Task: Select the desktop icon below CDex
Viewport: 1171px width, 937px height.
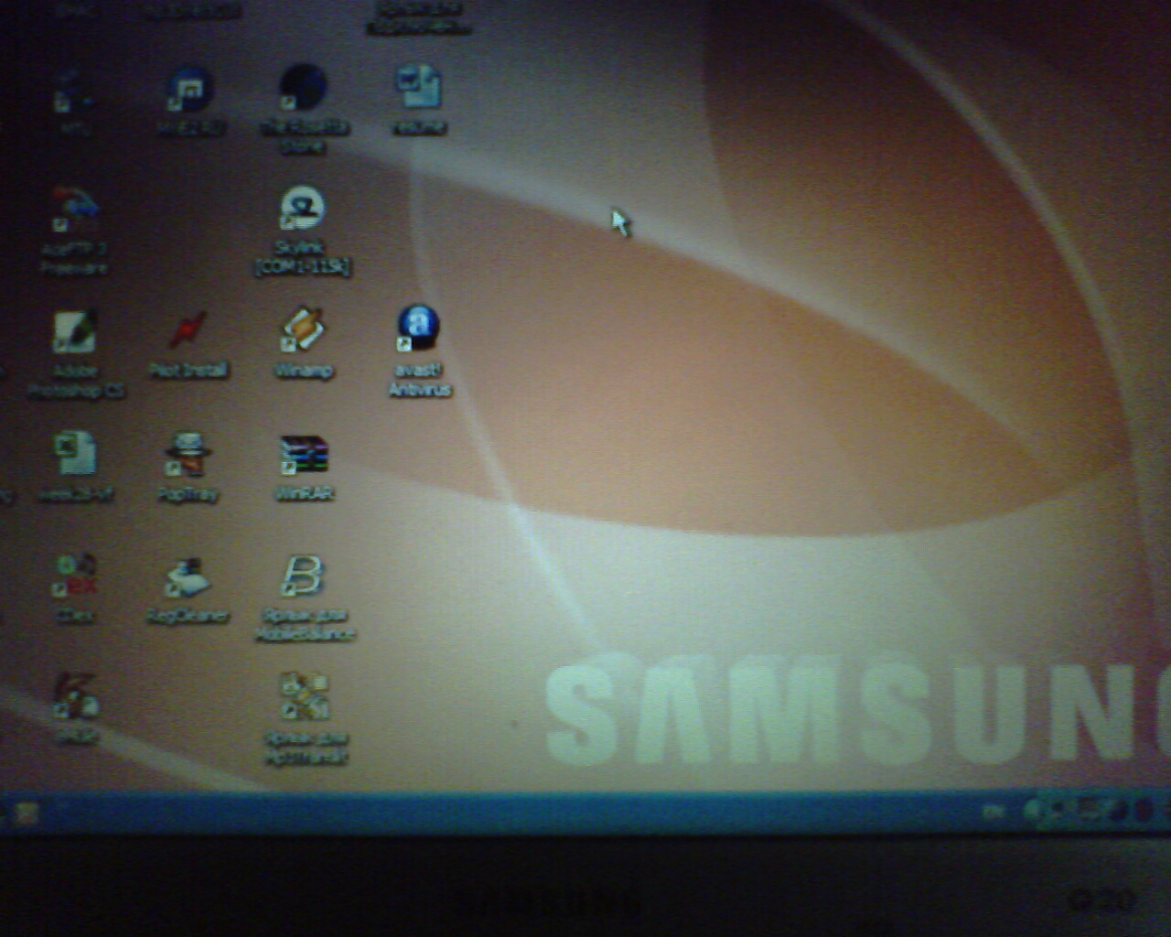Action: [76, 698]
